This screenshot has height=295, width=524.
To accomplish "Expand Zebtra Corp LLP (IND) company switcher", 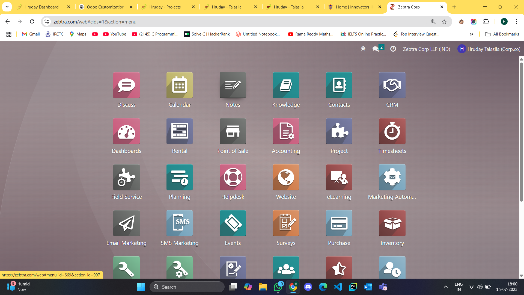I will [426, 49].
